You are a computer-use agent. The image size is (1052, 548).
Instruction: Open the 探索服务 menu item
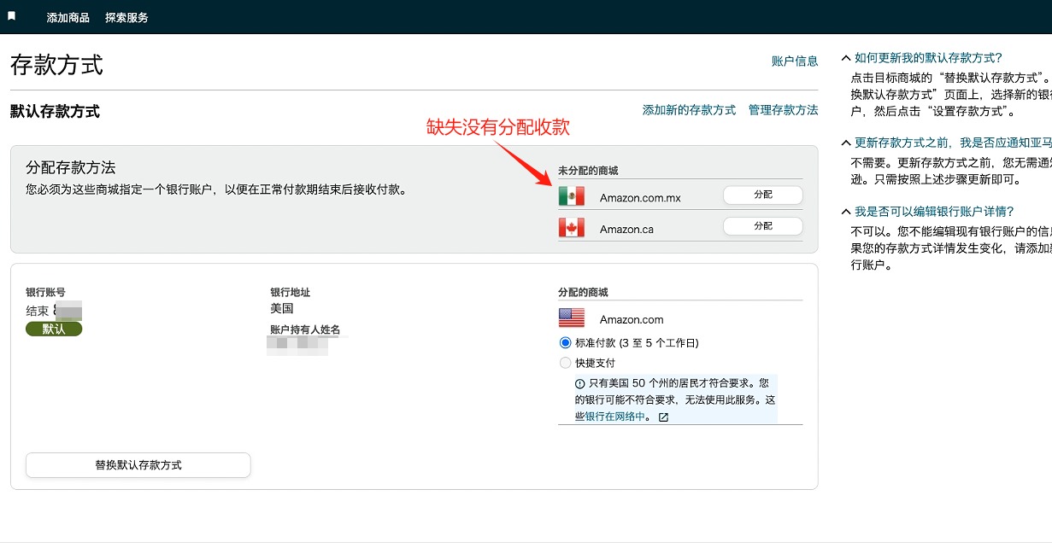126,17
